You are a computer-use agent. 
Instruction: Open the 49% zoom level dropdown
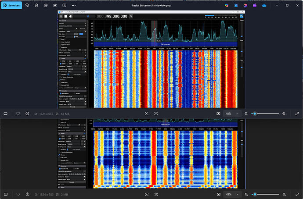(231, 194)
